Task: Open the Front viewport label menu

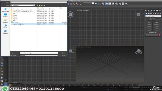Action: 80,10
